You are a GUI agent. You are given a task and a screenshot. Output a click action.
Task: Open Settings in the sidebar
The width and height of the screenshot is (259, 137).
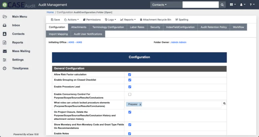(x=18, y=60)
